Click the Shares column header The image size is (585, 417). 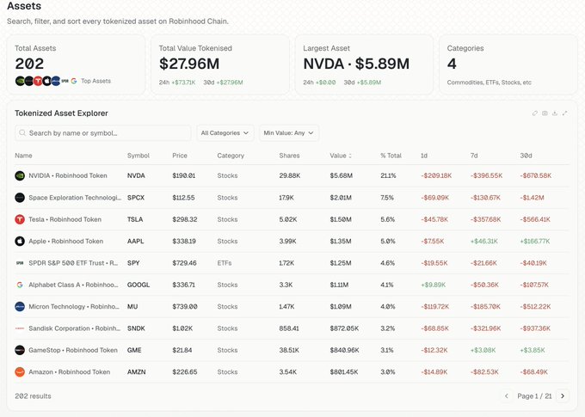pos(290,156)
